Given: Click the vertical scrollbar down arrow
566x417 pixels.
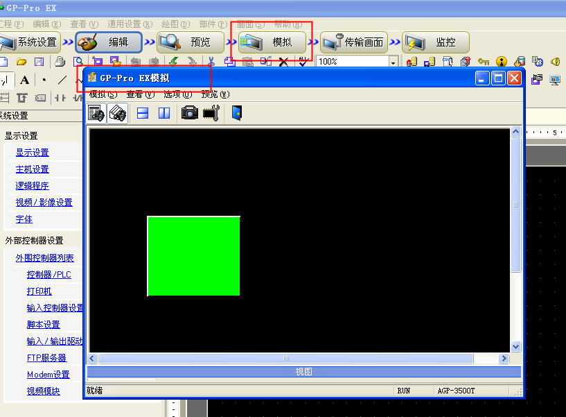Looking at the screenshot, I should [515, 346].
